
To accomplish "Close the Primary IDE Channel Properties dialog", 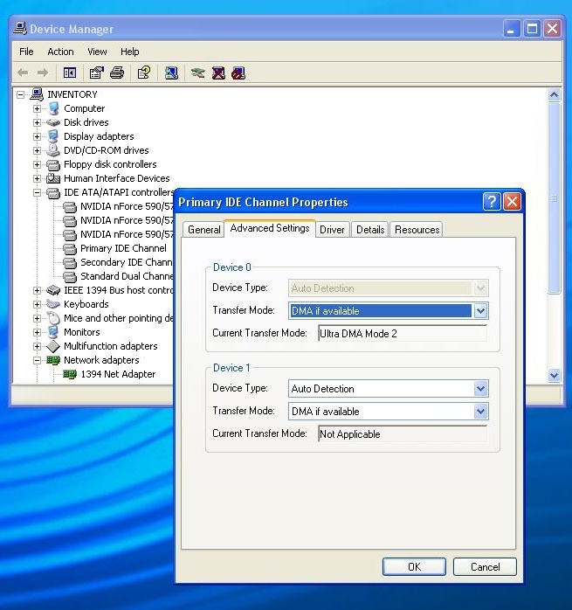I will (512, 202).
